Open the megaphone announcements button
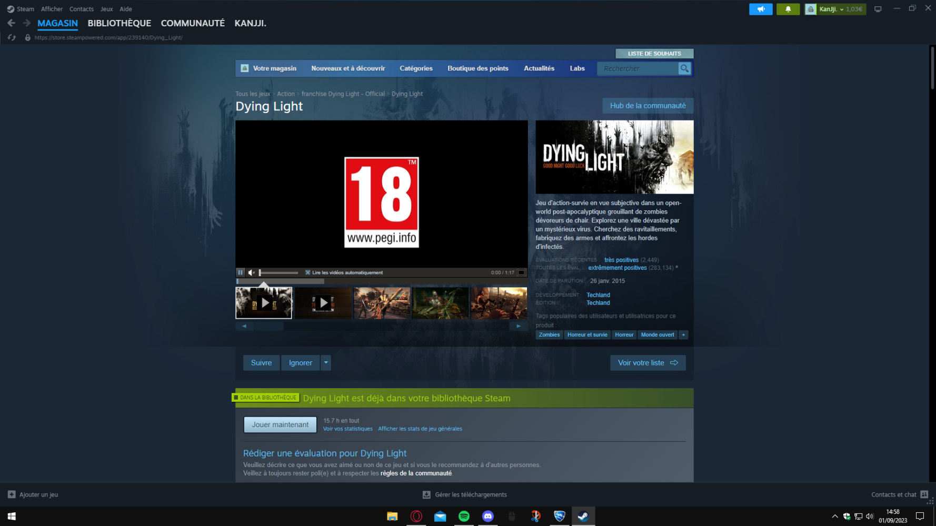Viewport: 936px width, 526px height. click(x=761, y=9)
